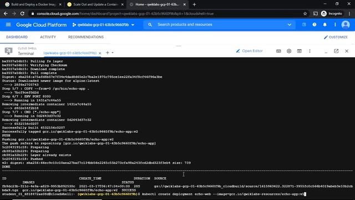Close the Scale Out and Update browser tab

tap(122, 4)
